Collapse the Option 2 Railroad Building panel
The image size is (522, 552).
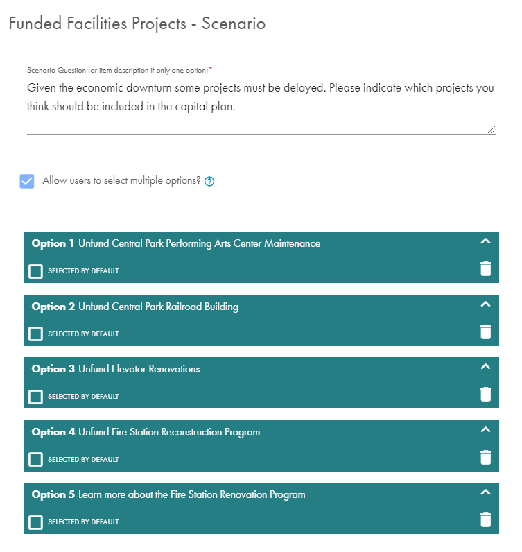[x=485, y=304]
